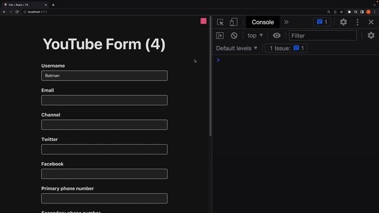Open a new browser tab
This screenshot has height=213, width=379.
click(x=53, y=5)
